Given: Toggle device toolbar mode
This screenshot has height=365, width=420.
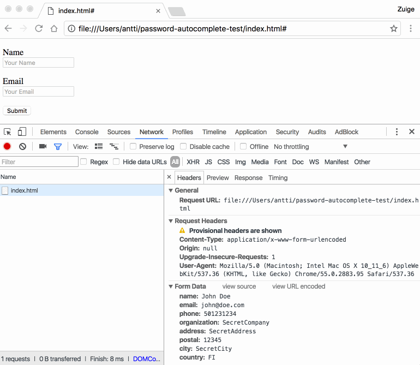Looking at the screenshot, I should pos(22,131).
